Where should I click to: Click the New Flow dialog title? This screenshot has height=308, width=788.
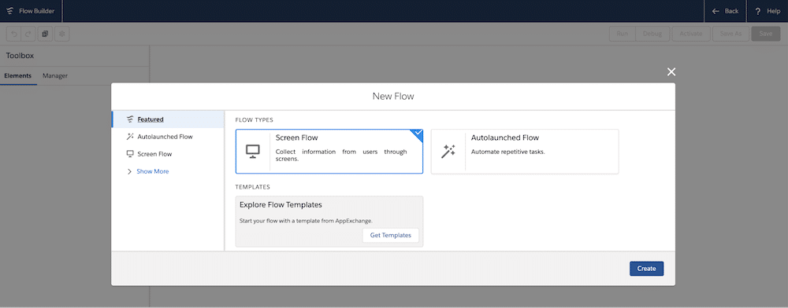click(393, 96)
